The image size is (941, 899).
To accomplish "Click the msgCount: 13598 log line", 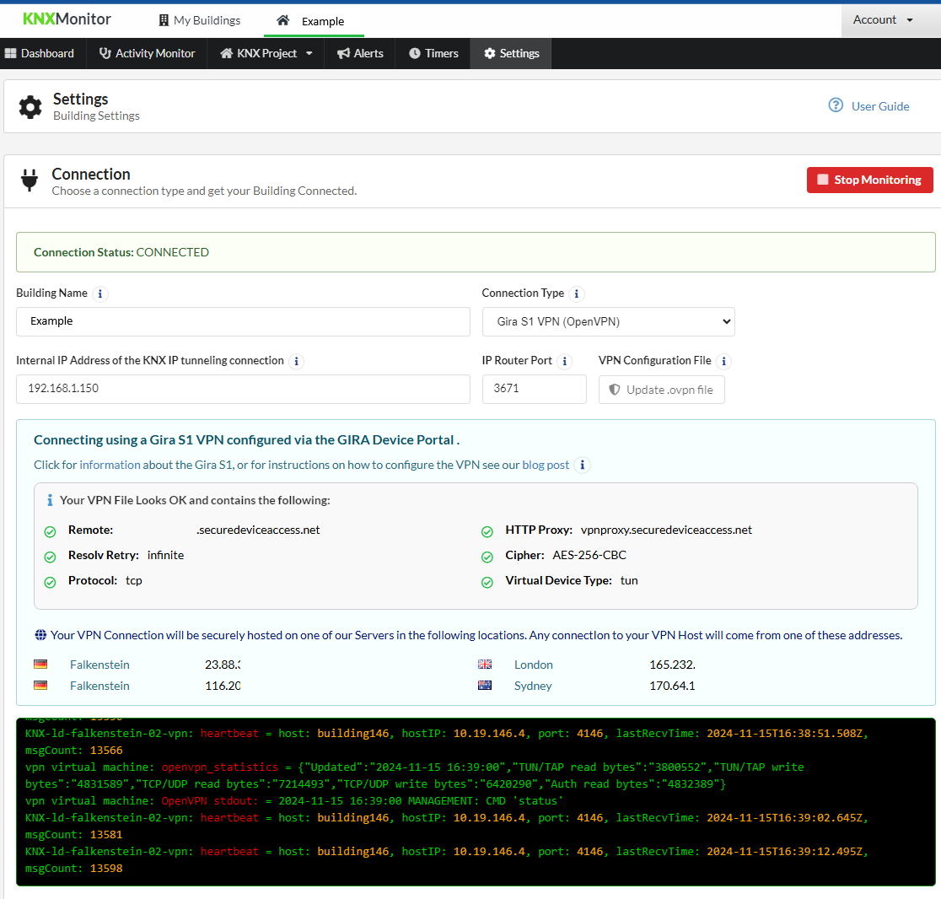I will click(74, 869).
